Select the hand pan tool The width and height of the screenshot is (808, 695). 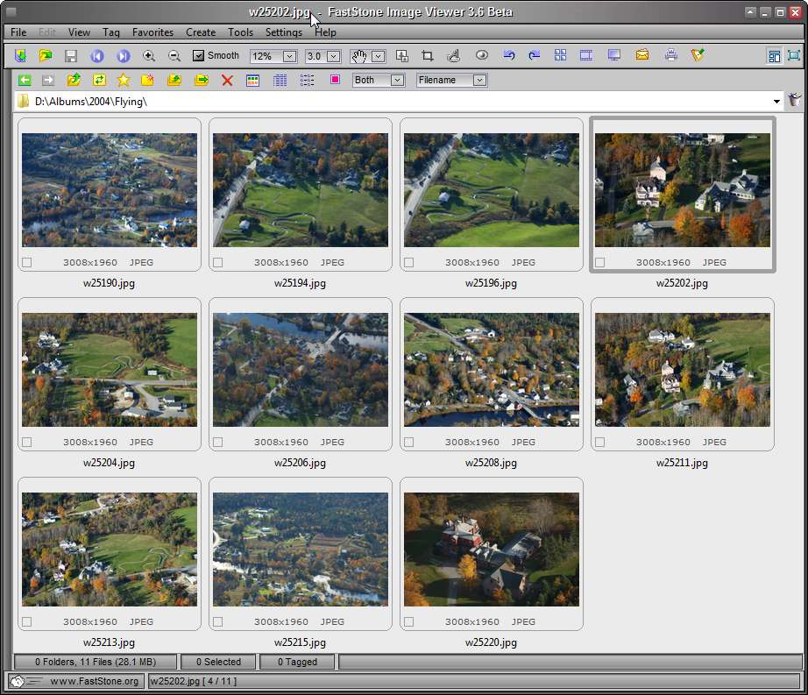358,55
